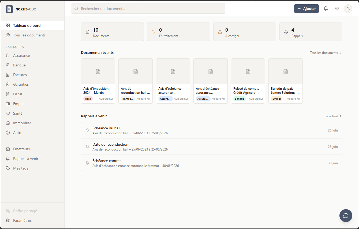359x229 pixels.
Task: Click the document icon on Documents stat card
Action: coord(88,32)
